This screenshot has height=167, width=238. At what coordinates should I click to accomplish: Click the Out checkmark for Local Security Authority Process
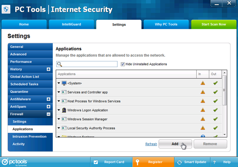tap(215, 128)
